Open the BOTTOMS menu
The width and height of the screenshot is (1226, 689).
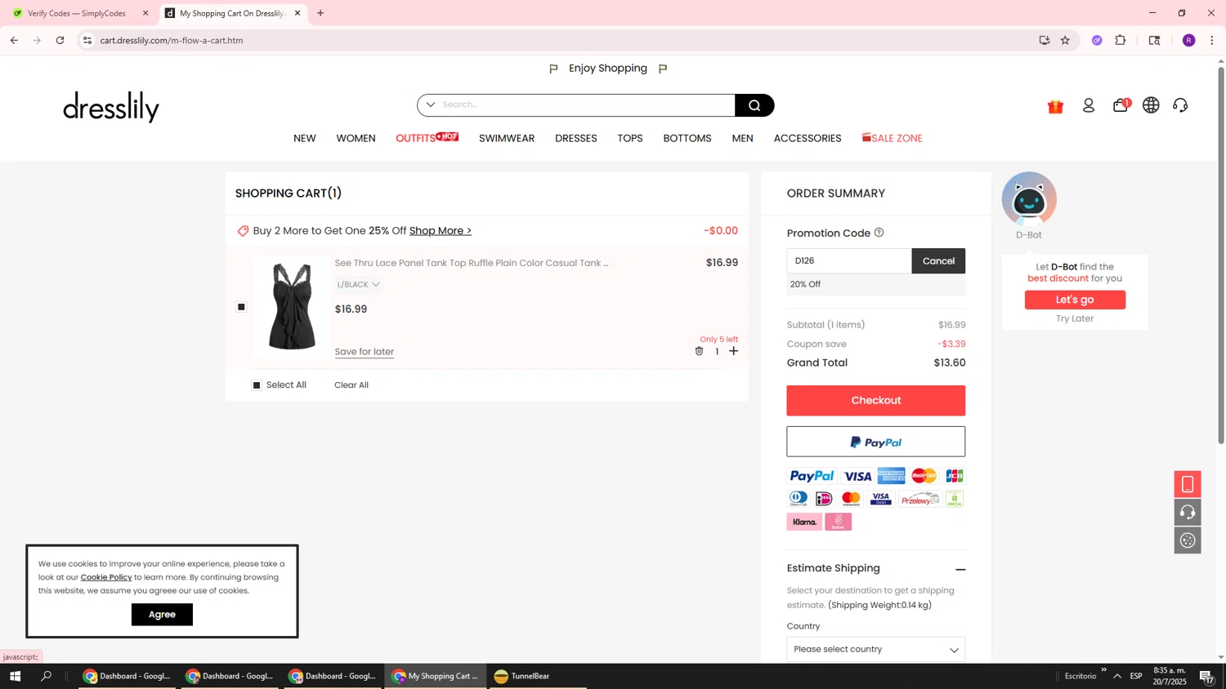(x=687, y=139)
